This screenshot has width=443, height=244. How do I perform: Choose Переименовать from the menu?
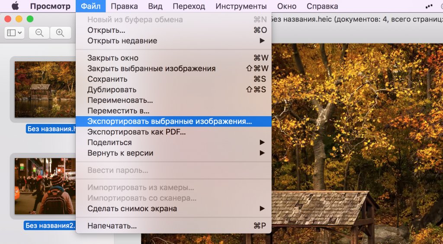click(x=120, y=101)
